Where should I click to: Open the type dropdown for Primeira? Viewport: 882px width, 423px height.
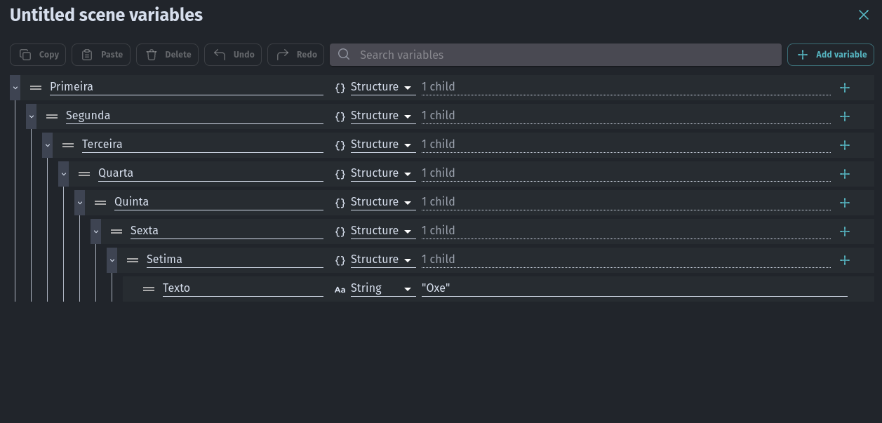[x=383, y=87]
